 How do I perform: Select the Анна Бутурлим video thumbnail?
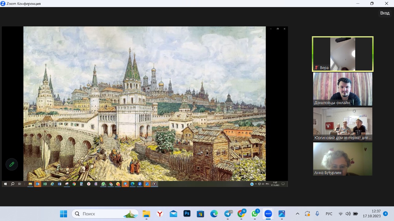(x=343, y=159)
